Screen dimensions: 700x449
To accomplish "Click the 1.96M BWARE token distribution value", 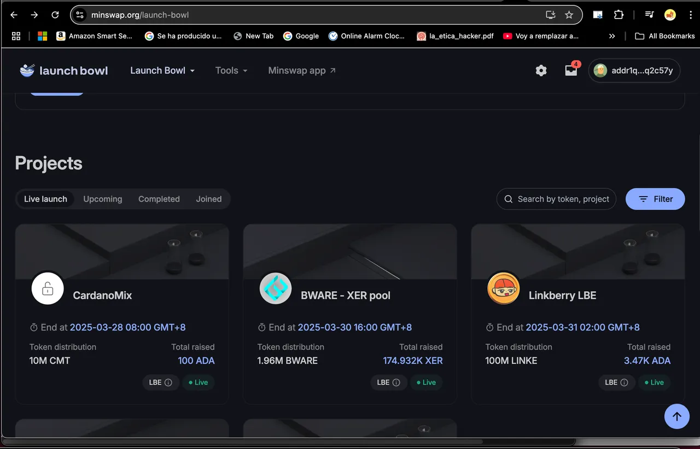I will point(288,361).
